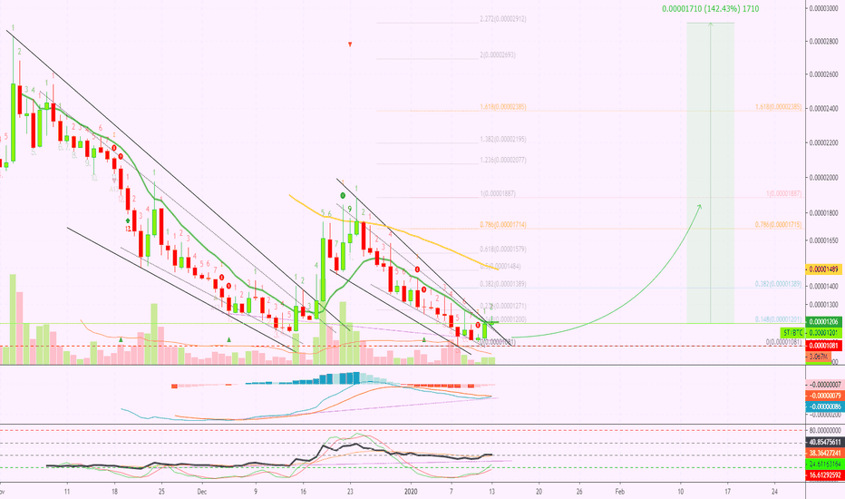Click the dark 40.85475611 RSI value tag
Viewport: 845px width, 499px height.
823,442
